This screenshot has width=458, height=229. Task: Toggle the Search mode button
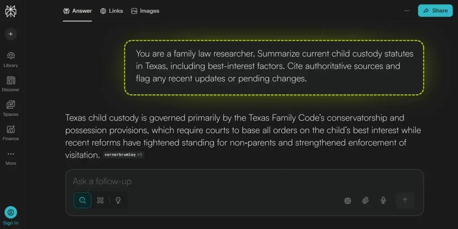[x=82, y=200]
